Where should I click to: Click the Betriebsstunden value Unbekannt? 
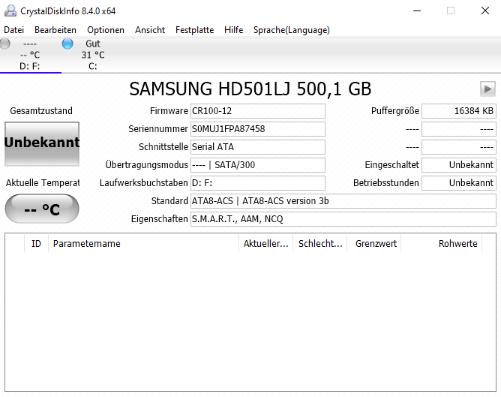pyautogui.click(x=459, y=183)
